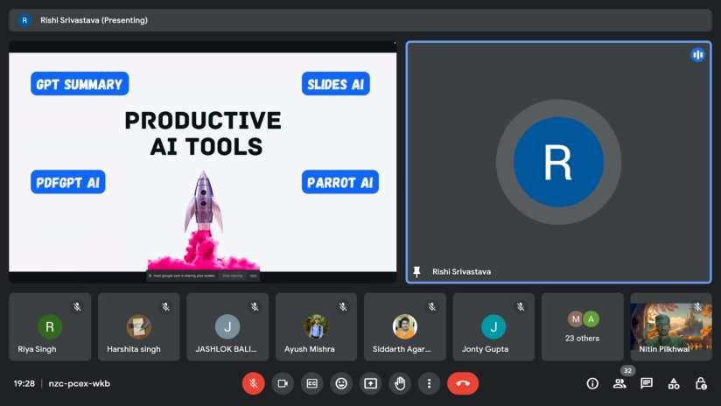Select Riya Singh's participant tile

coord(50,327)
